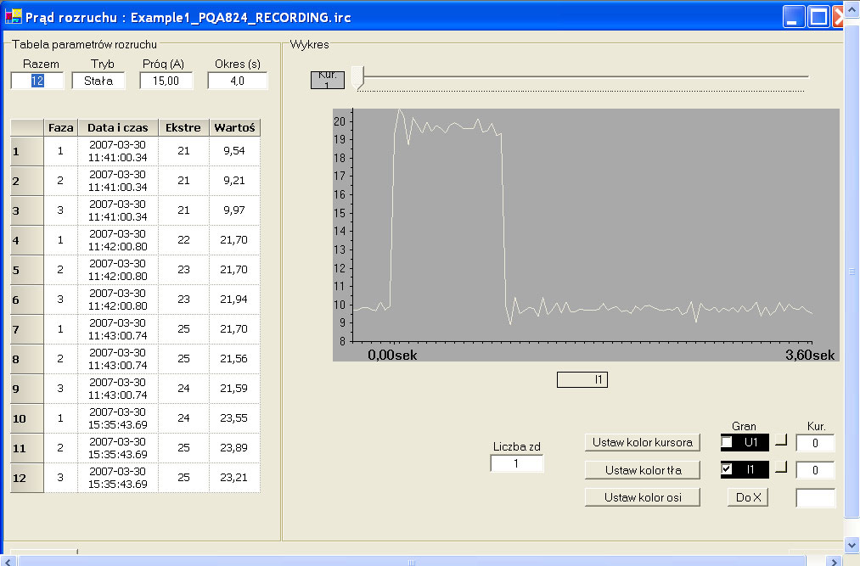Select the Kur. 1 cursor label box

(x=328, y=81)
